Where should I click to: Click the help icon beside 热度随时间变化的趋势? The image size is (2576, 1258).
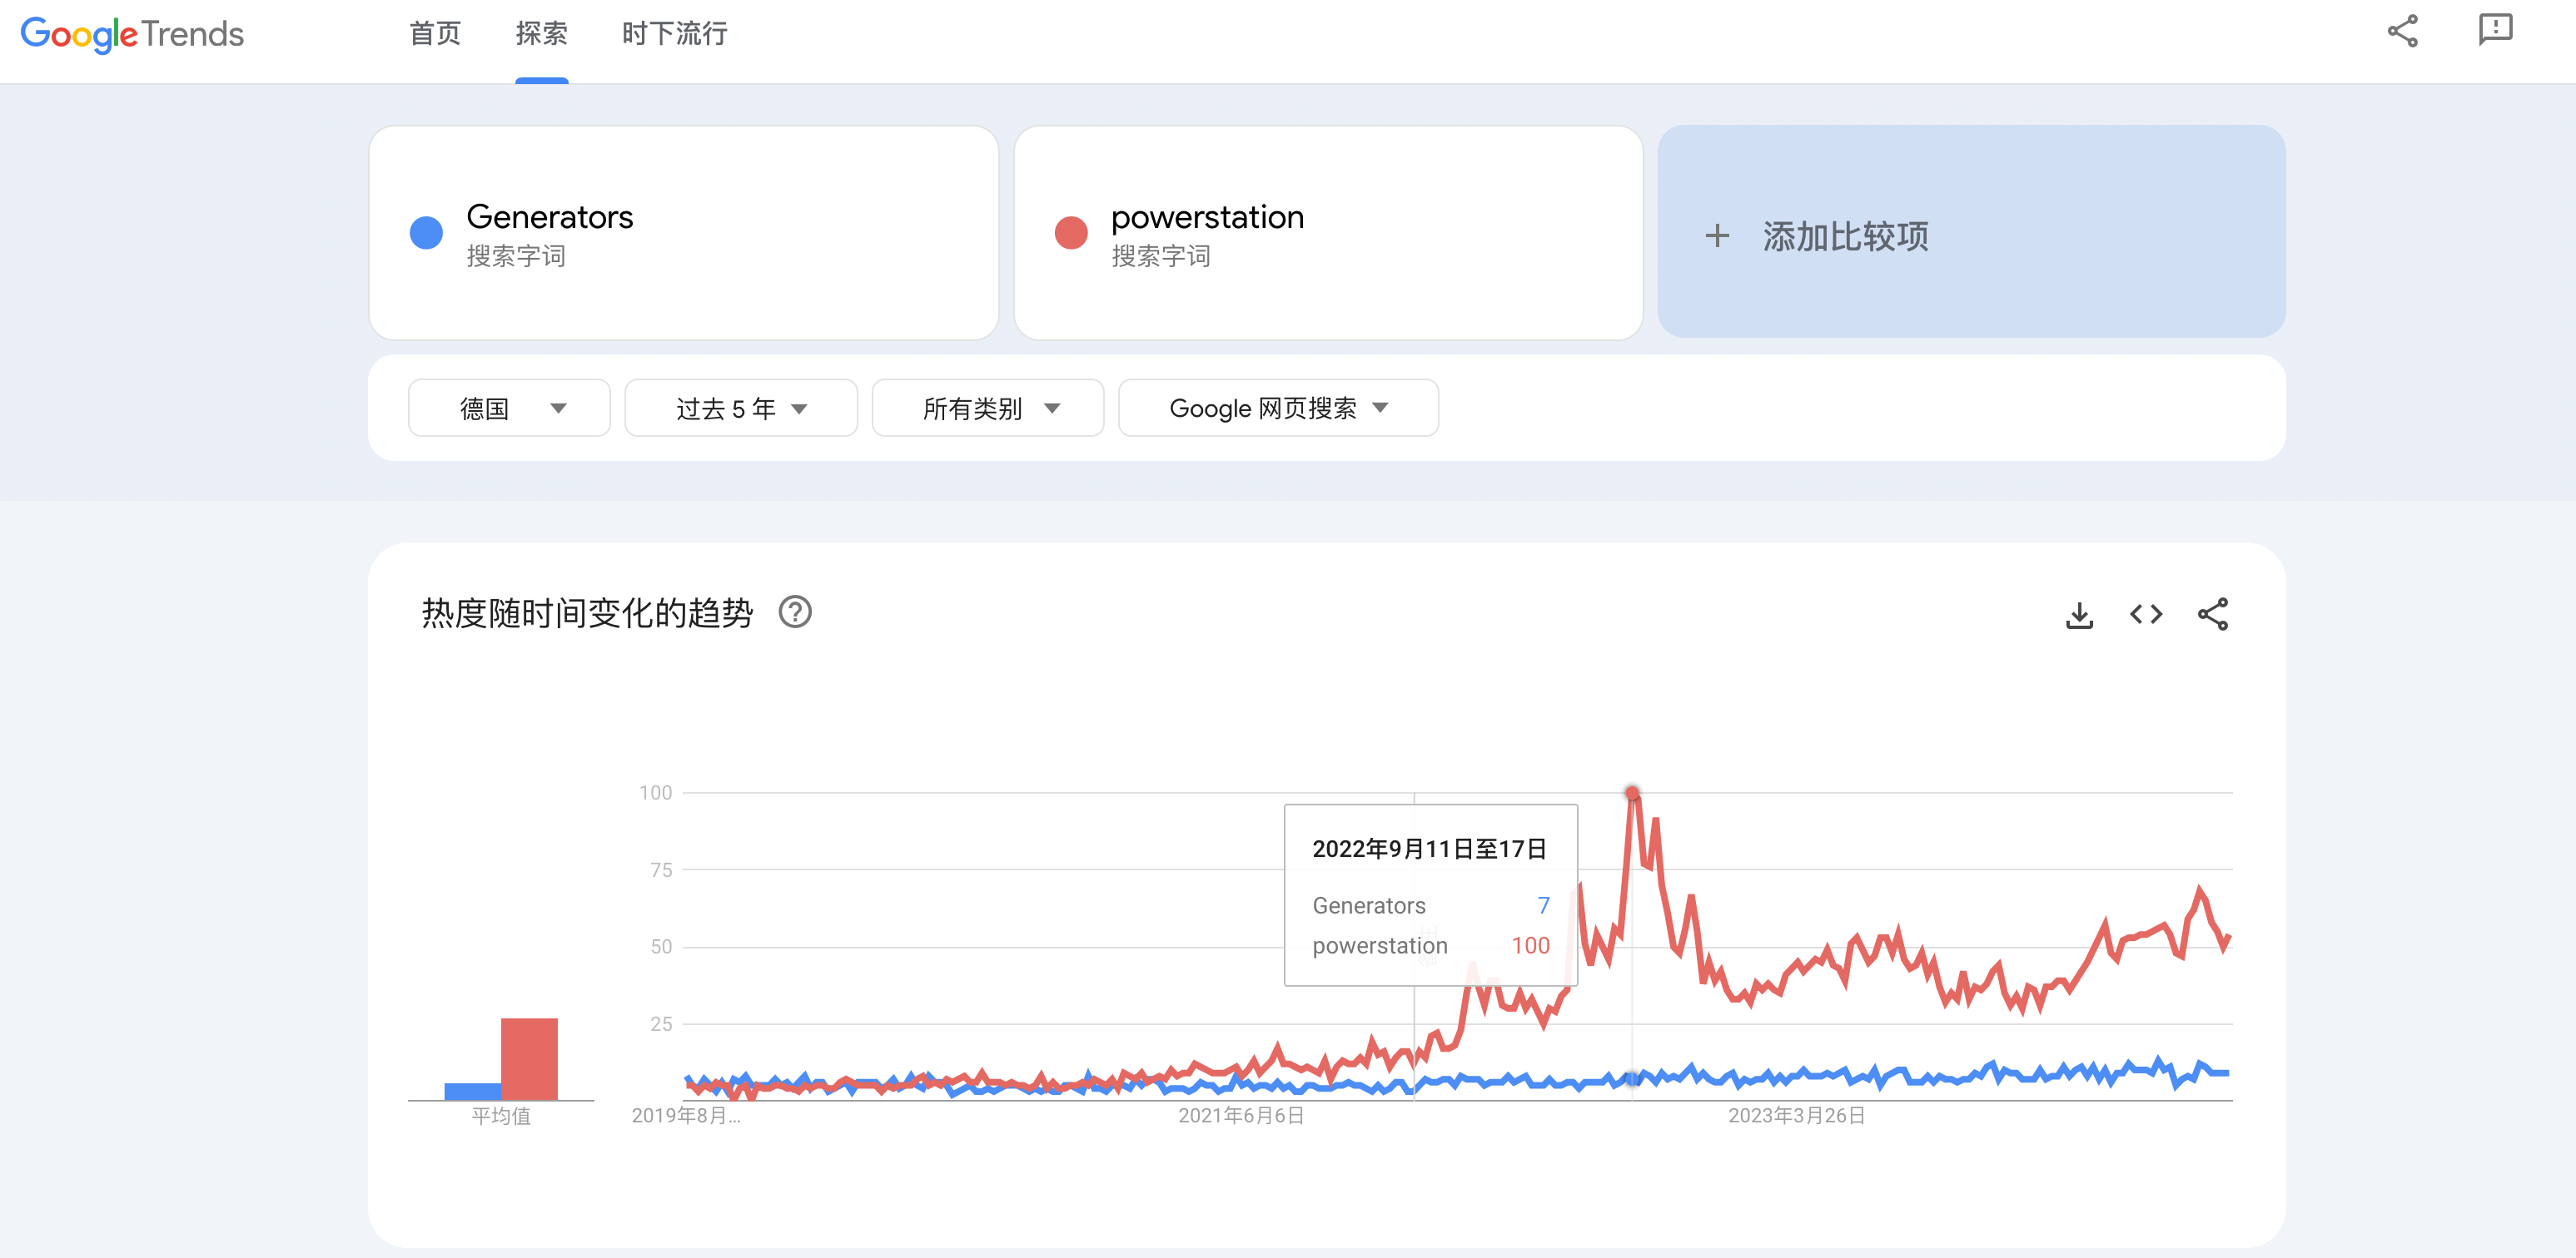click(795, 612)
